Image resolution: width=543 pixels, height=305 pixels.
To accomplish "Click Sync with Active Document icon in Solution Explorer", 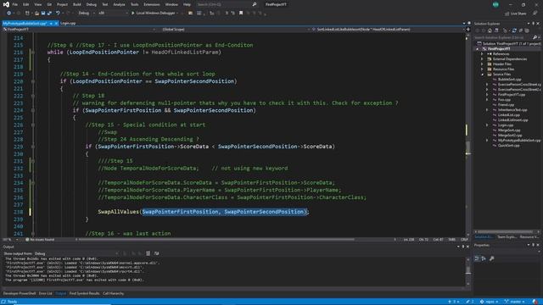I will pos(514,30).
